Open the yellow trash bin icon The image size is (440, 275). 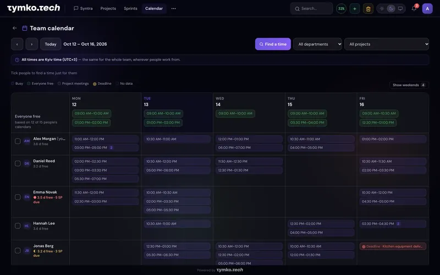point(368,9)
